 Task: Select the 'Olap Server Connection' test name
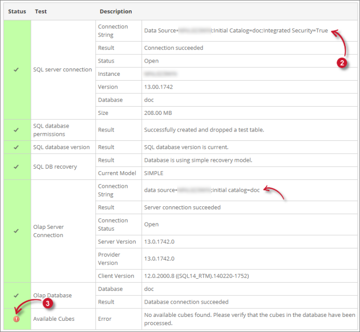48,231
